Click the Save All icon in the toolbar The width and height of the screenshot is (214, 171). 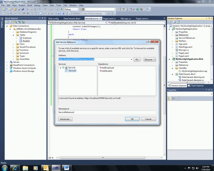[x=23, y=9]
